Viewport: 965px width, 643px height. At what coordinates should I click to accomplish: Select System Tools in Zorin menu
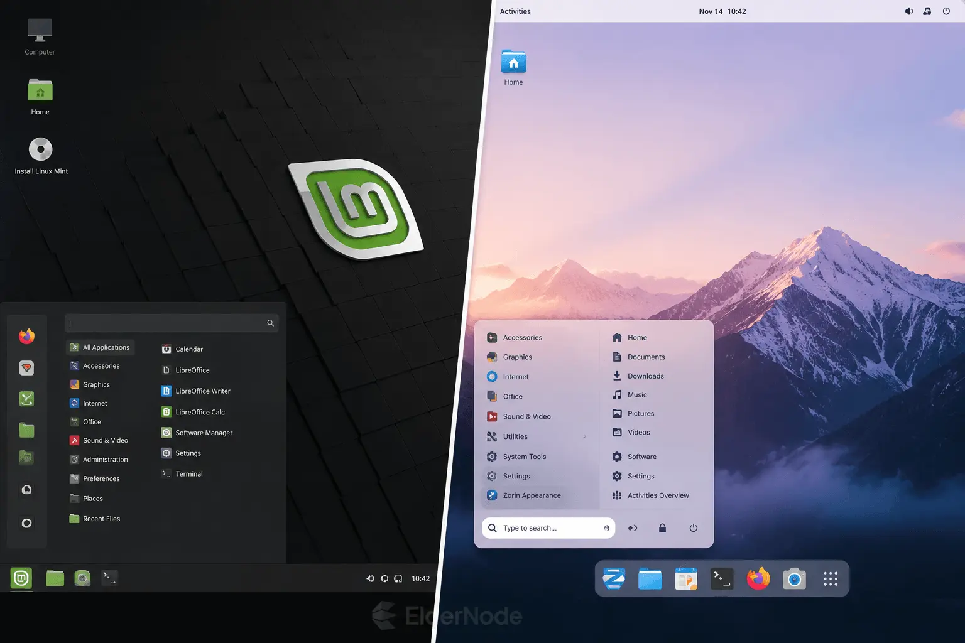(x=516, y=457)
